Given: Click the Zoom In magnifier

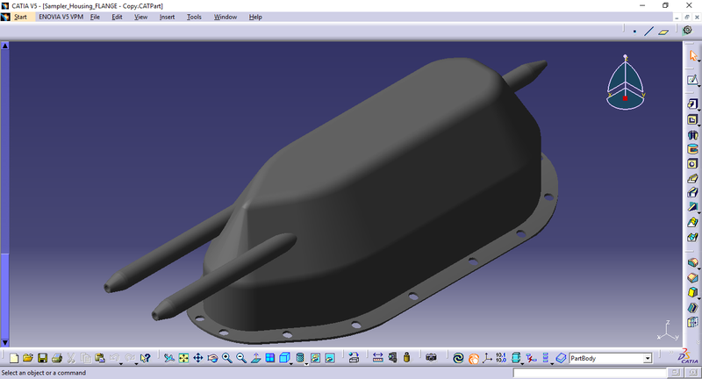Looking at the screenshot, I should (x=226, y=358).
